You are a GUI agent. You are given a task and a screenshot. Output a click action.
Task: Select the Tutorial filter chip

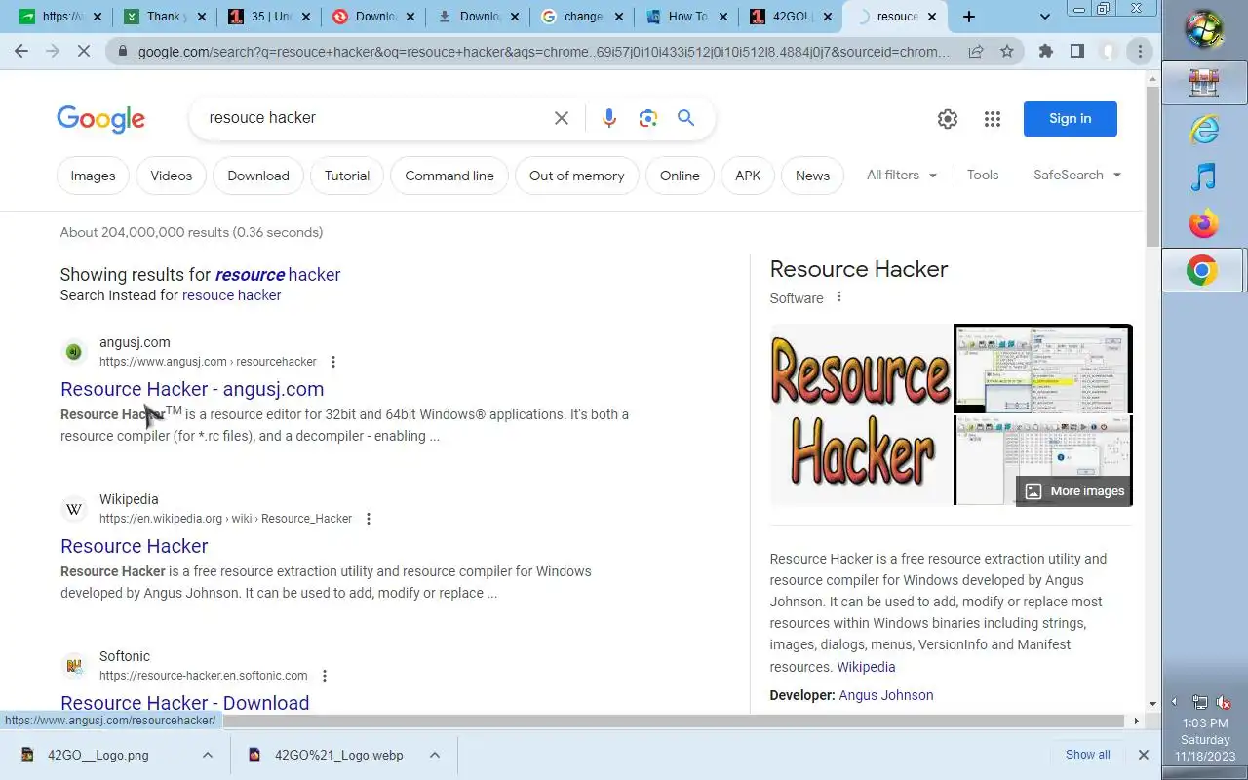tap(347, 175)
